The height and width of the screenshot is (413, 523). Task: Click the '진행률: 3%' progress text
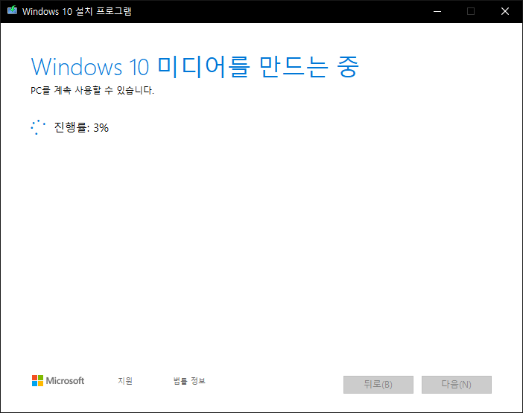coord(81,127)
